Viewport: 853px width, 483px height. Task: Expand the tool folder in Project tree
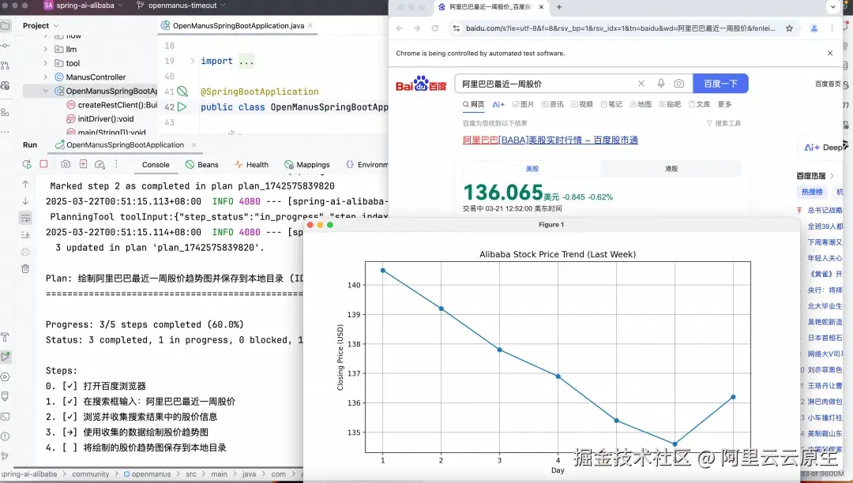click(45, 63)
